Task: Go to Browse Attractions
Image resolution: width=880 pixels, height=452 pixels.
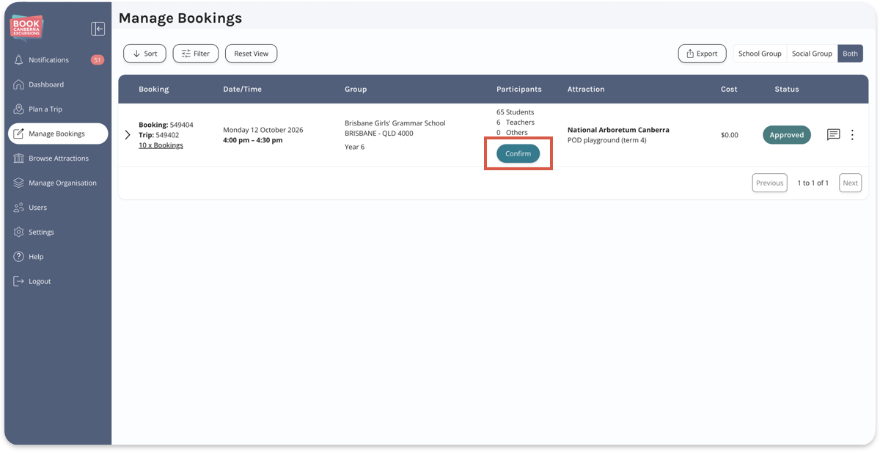Action: [x=58, y=158]
